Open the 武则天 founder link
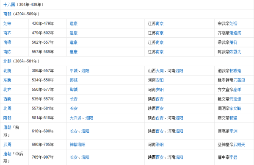Image resolution: width=254 pixels, height=165 pixels. point(239,144)
